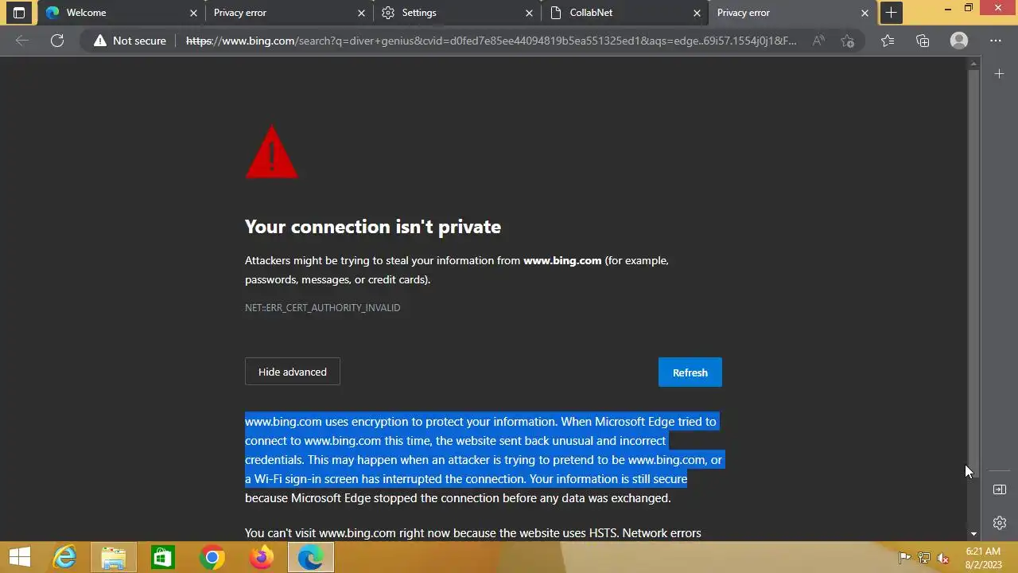1018x573 pixels.
Task: Open Google Chrome from taskbar
Action: coord(212,558)
